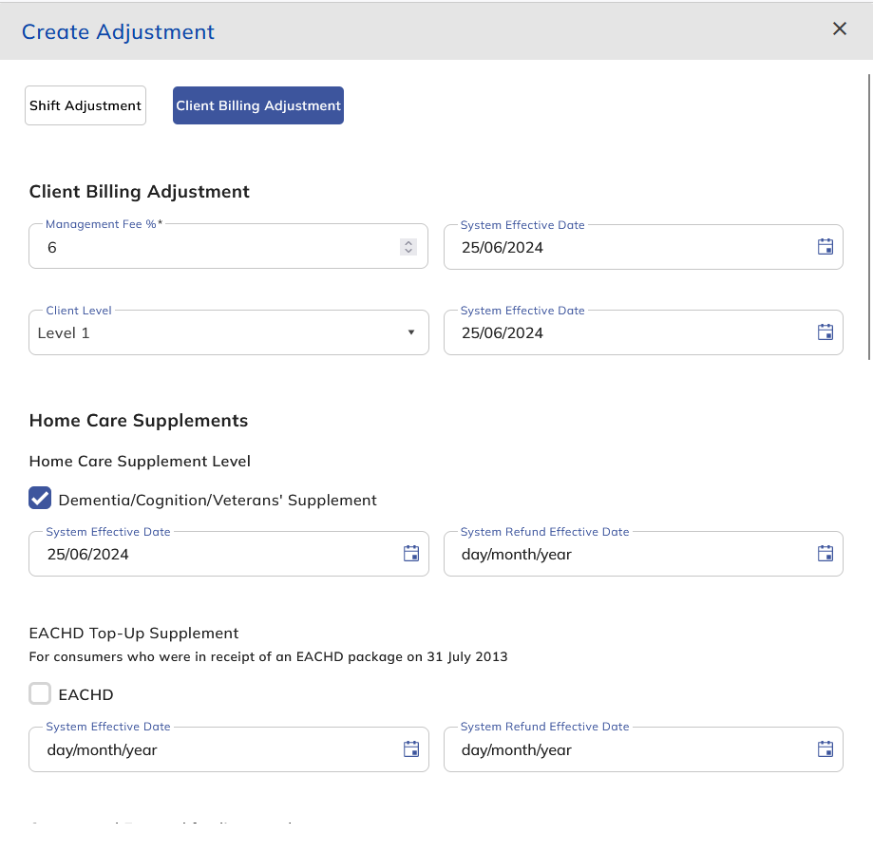Open the Client Level dropdown arrow
This screenshot has width=873, height=852.
pyautogui.click(x=410, y=331)
